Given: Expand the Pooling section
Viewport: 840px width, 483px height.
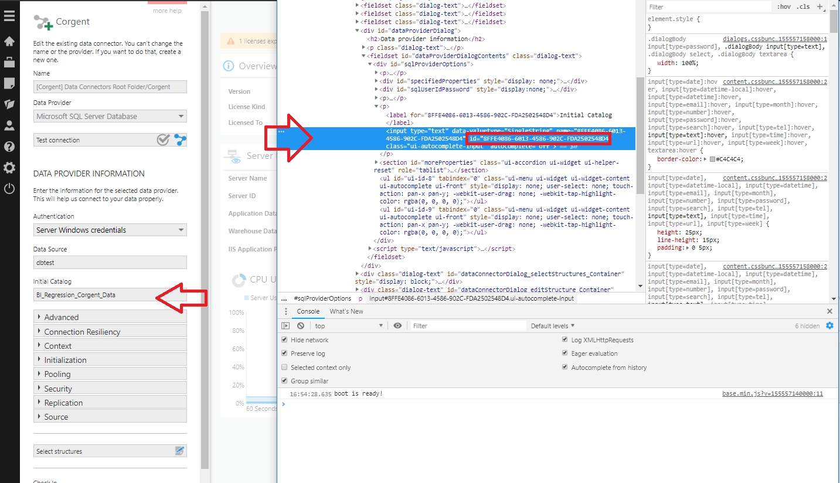Looking at the screenshot, I should [x=110, y=374].
